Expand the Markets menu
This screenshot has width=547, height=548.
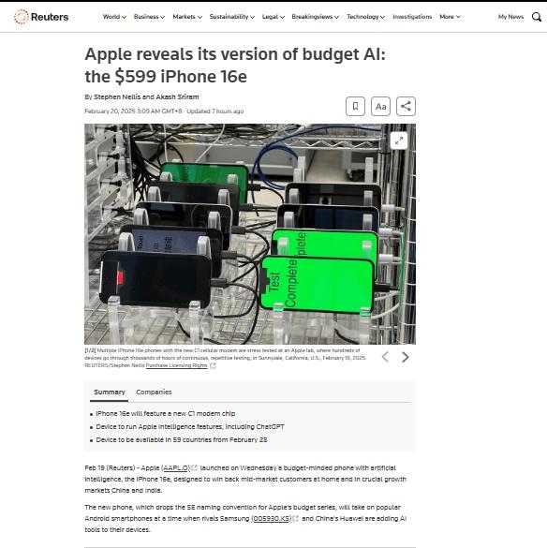pyautogui.click(x=187, y=17)
